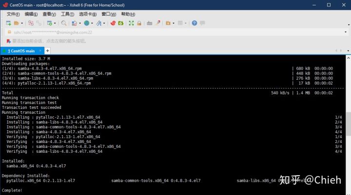Click the New Session toolbar icon

(x=8, y=23)
